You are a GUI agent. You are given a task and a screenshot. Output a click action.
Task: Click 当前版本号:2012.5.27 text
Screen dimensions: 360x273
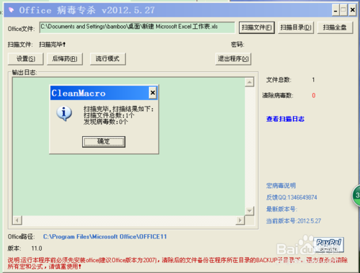pos(294,221)
